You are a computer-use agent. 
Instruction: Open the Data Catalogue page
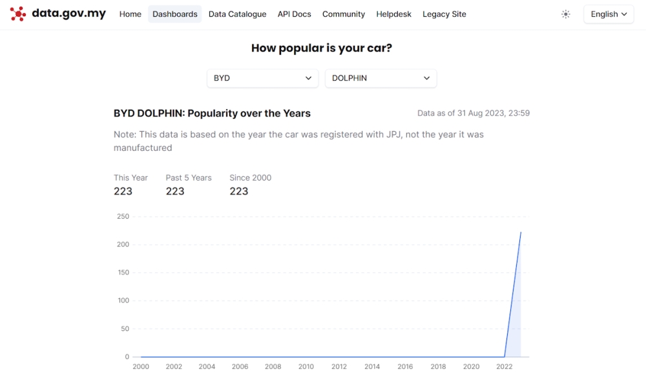click(x=237, y=14)
